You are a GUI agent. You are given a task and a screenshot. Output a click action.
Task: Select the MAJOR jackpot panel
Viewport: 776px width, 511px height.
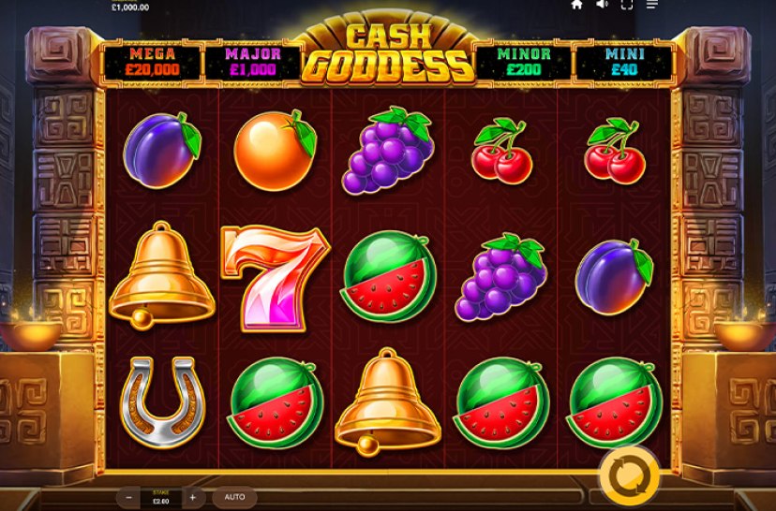(253, 63)
